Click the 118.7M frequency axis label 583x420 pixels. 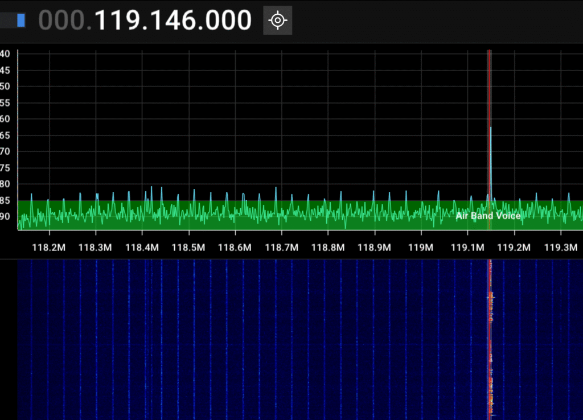282,248
